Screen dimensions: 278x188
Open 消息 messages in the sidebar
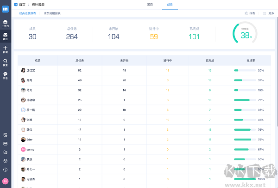click(5, 75)
